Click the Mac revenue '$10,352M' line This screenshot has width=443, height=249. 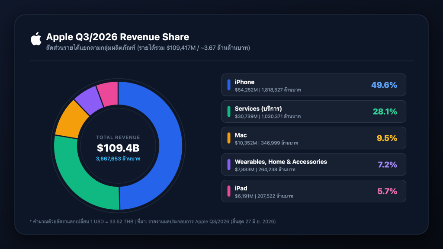point(266,143)
